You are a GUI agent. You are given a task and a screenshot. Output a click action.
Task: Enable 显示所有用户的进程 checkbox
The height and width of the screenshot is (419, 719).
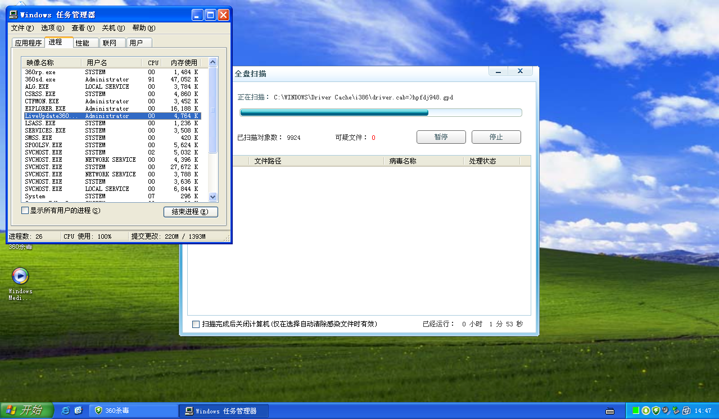(25, 211)
